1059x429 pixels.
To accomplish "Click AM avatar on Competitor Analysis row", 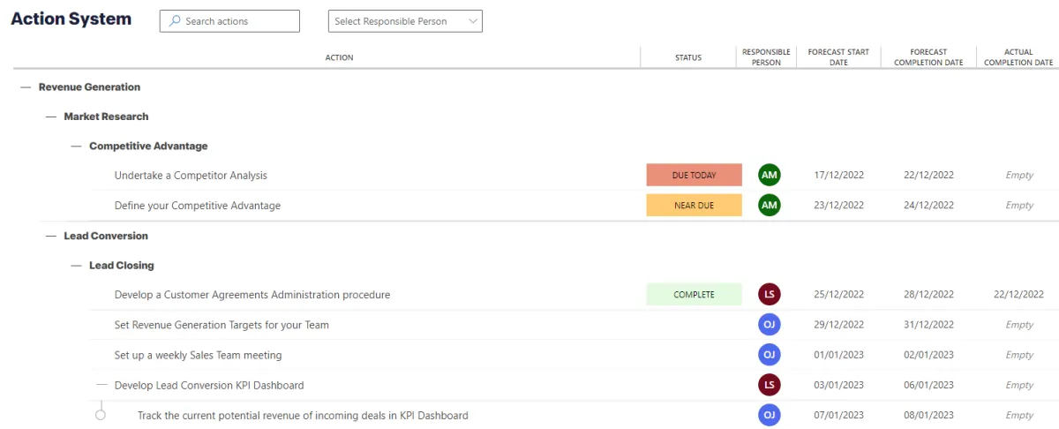I will click(x=770, y=175).
